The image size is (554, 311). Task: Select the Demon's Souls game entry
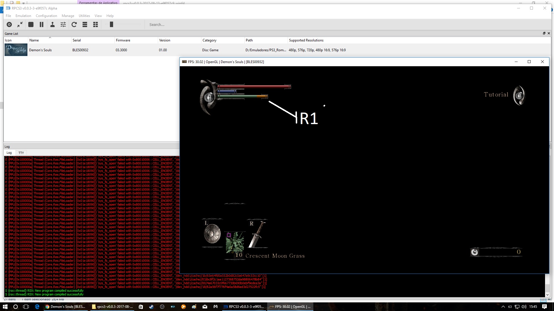[x=40, y=50]
